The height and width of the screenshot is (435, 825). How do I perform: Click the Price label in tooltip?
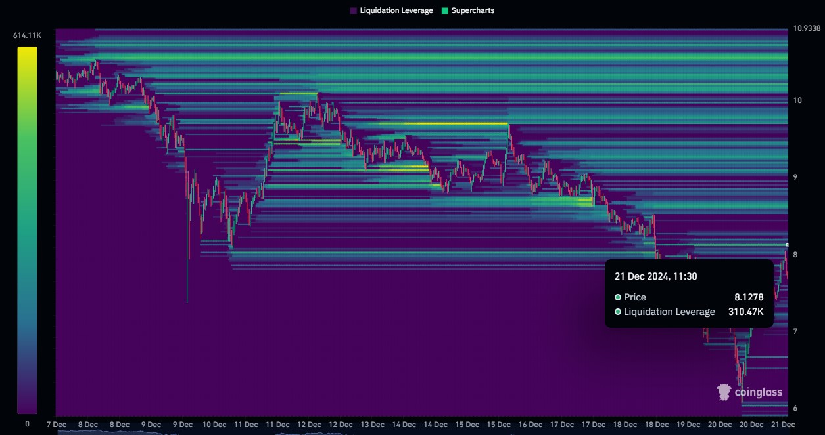tap(634, 297)
